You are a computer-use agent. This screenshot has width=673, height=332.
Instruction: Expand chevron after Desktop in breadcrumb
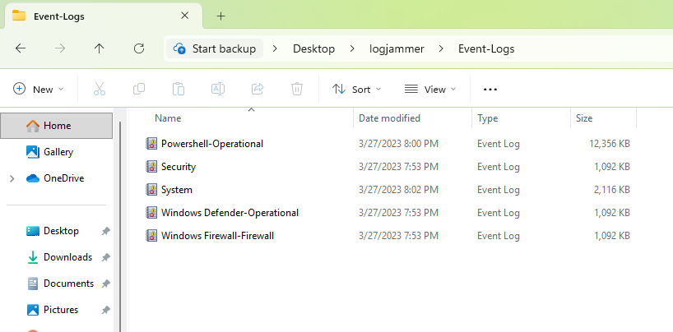(x=352, y=49)
